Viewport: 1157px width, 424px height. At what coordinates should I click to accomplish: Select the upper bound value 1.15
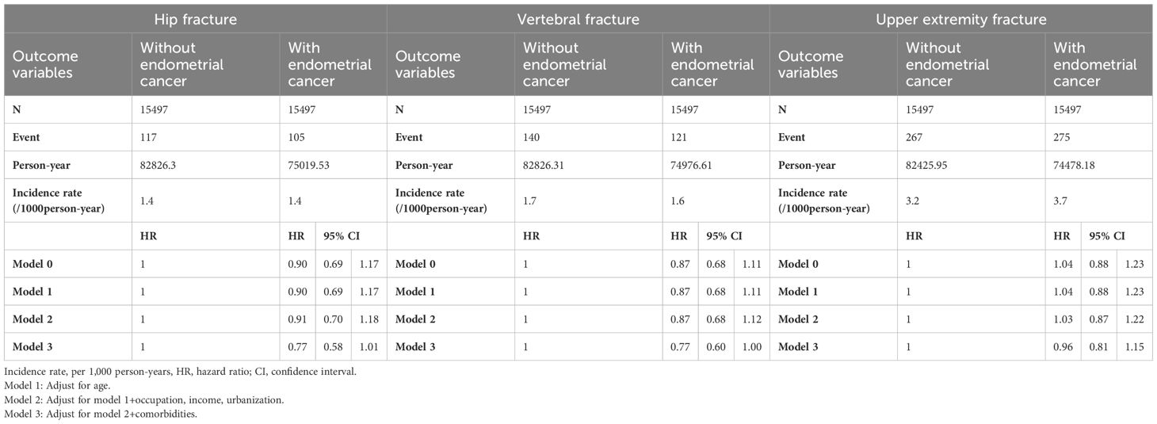coord(1136,346)
